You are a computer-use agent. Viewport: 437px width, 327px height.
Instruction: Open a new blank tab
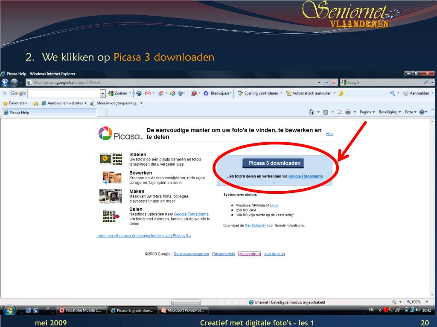(102, 112)
